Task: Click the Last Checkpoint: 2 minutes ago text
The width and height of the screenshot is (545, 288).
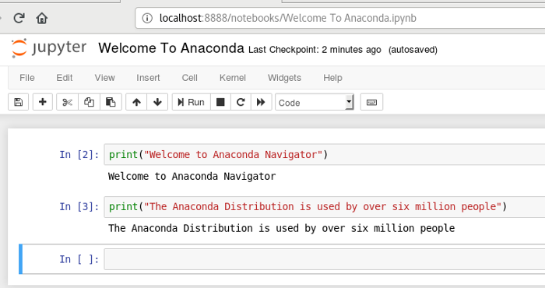Action: [x=315, y=50]
